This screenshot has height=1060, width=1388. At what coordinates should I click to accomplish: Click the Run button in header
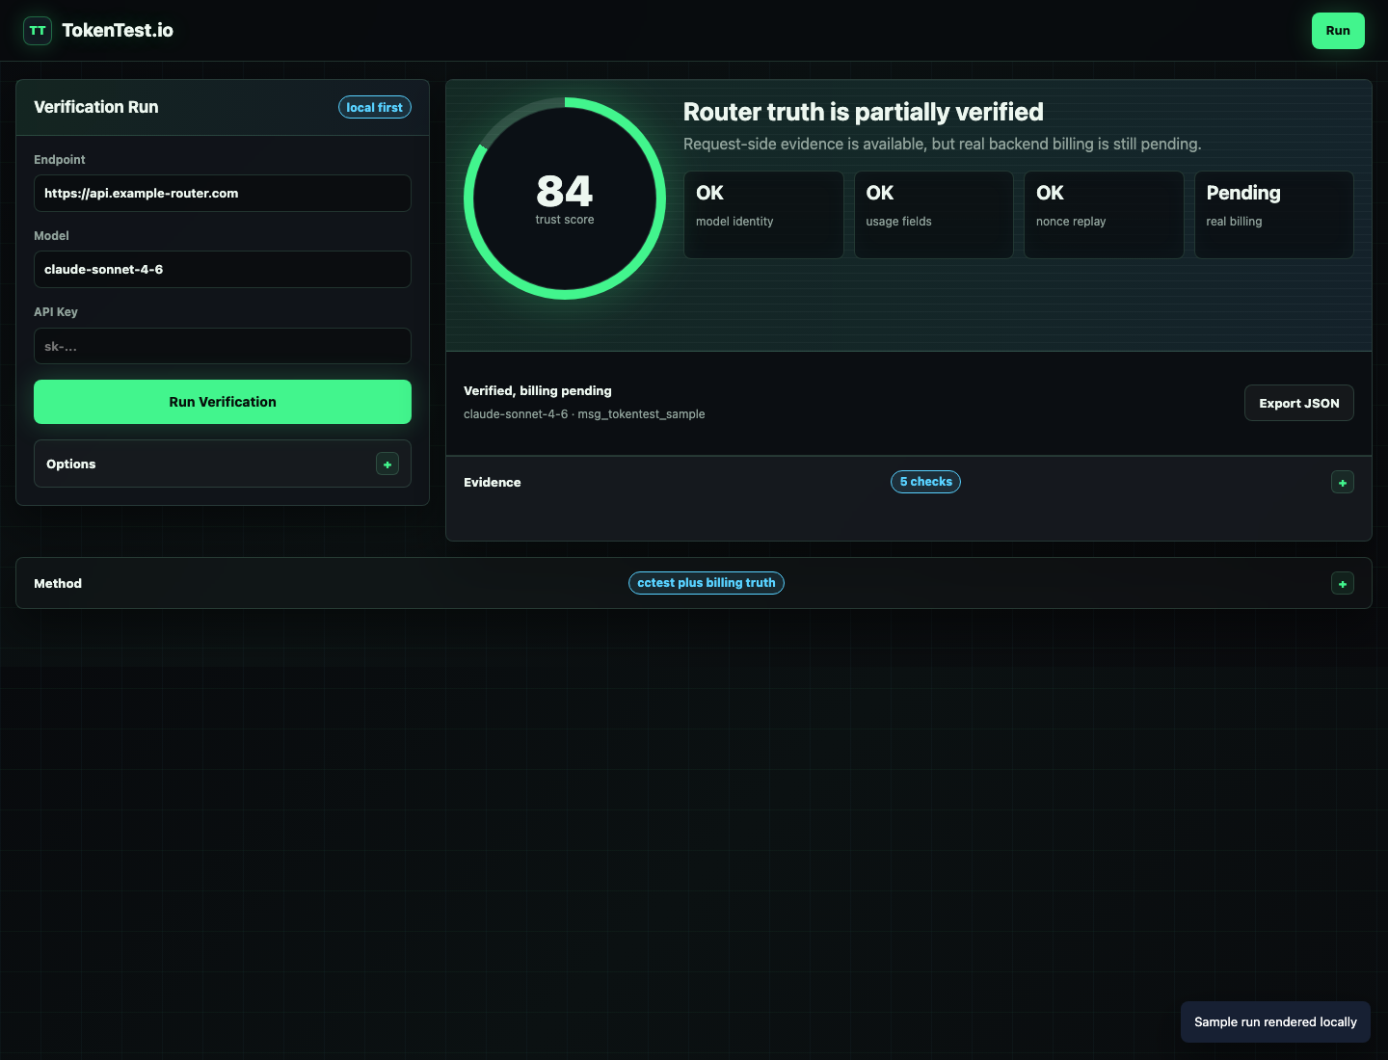[x=1338, y=31]
